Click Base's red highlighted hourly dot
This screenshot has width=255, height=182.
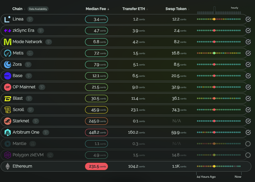214,76
